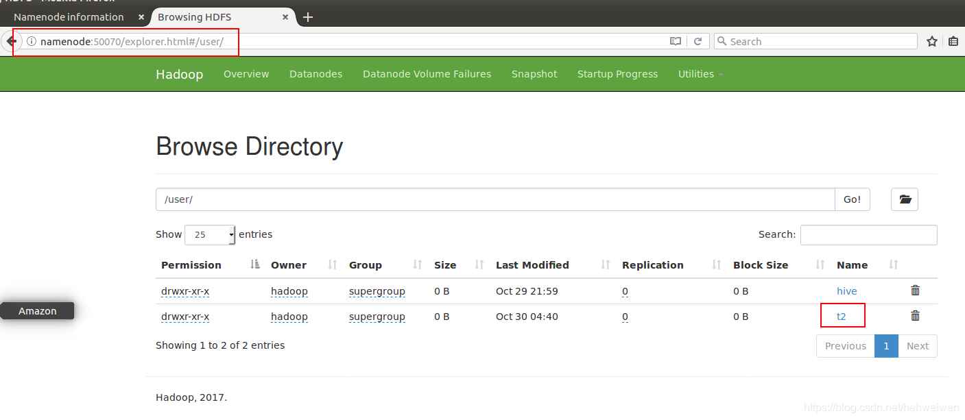
Task: Click page 1 pagination button
Action: pyautogui.click(x=886, y=346)
